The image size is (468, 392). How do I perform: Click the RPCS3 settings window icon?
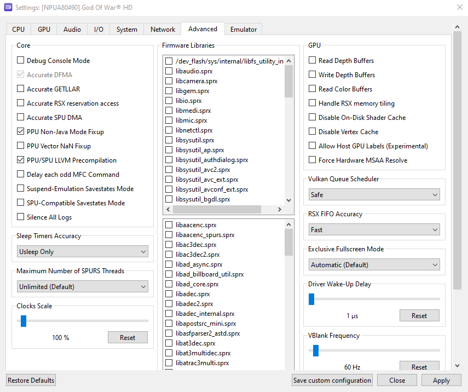coord(8,8)
